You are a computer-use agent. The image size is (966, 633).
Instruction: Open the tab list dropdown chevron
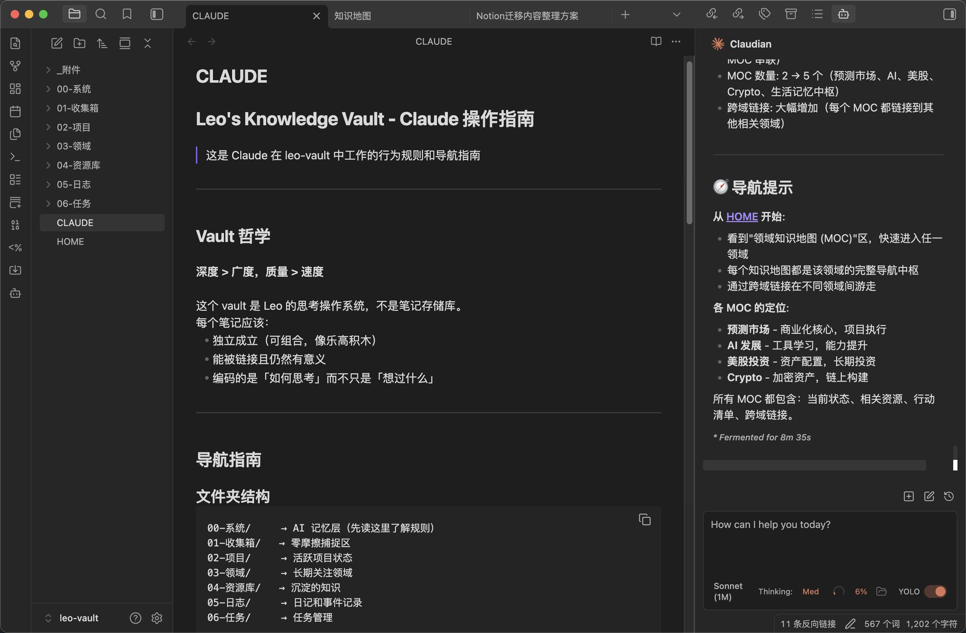click(676, 15)
